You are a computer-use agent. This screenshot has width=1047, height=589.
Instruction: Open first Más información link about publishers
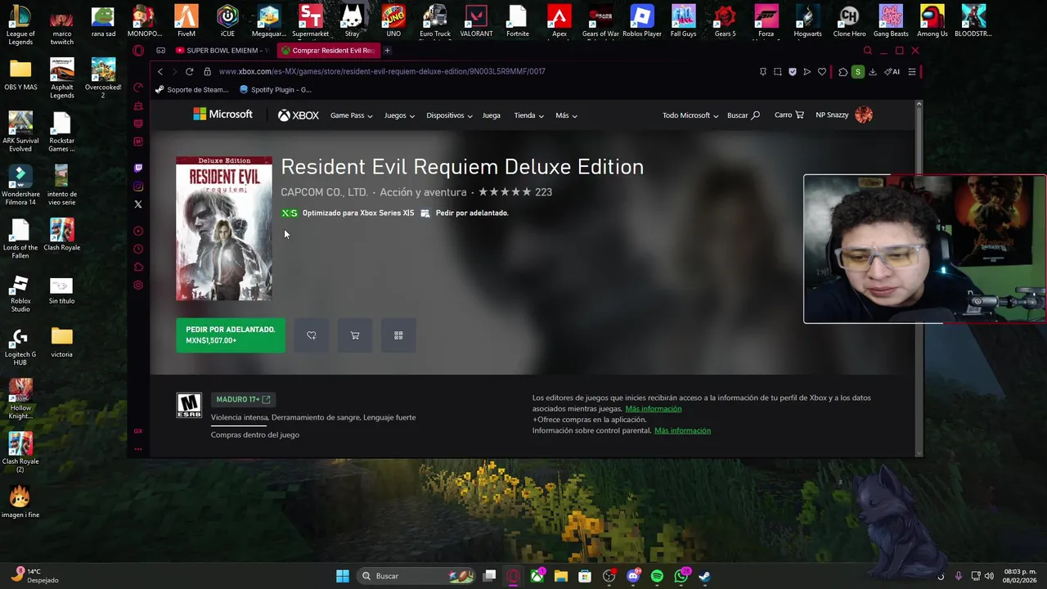[653, 409]
